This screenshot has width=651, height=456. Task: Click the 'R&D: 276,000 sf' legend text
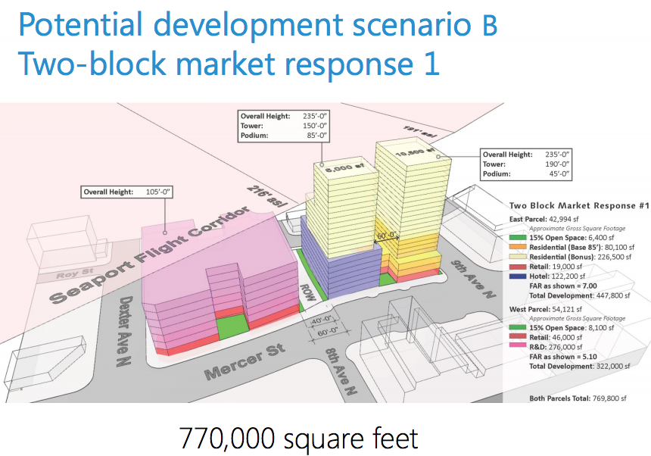pos(556,347)
